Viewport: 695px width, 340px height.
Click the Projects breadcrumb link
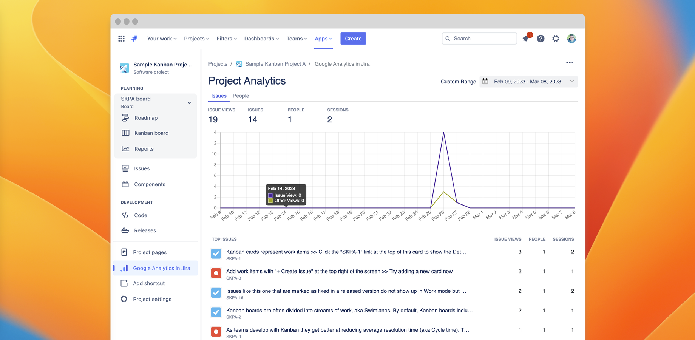[x=218, y=64]
